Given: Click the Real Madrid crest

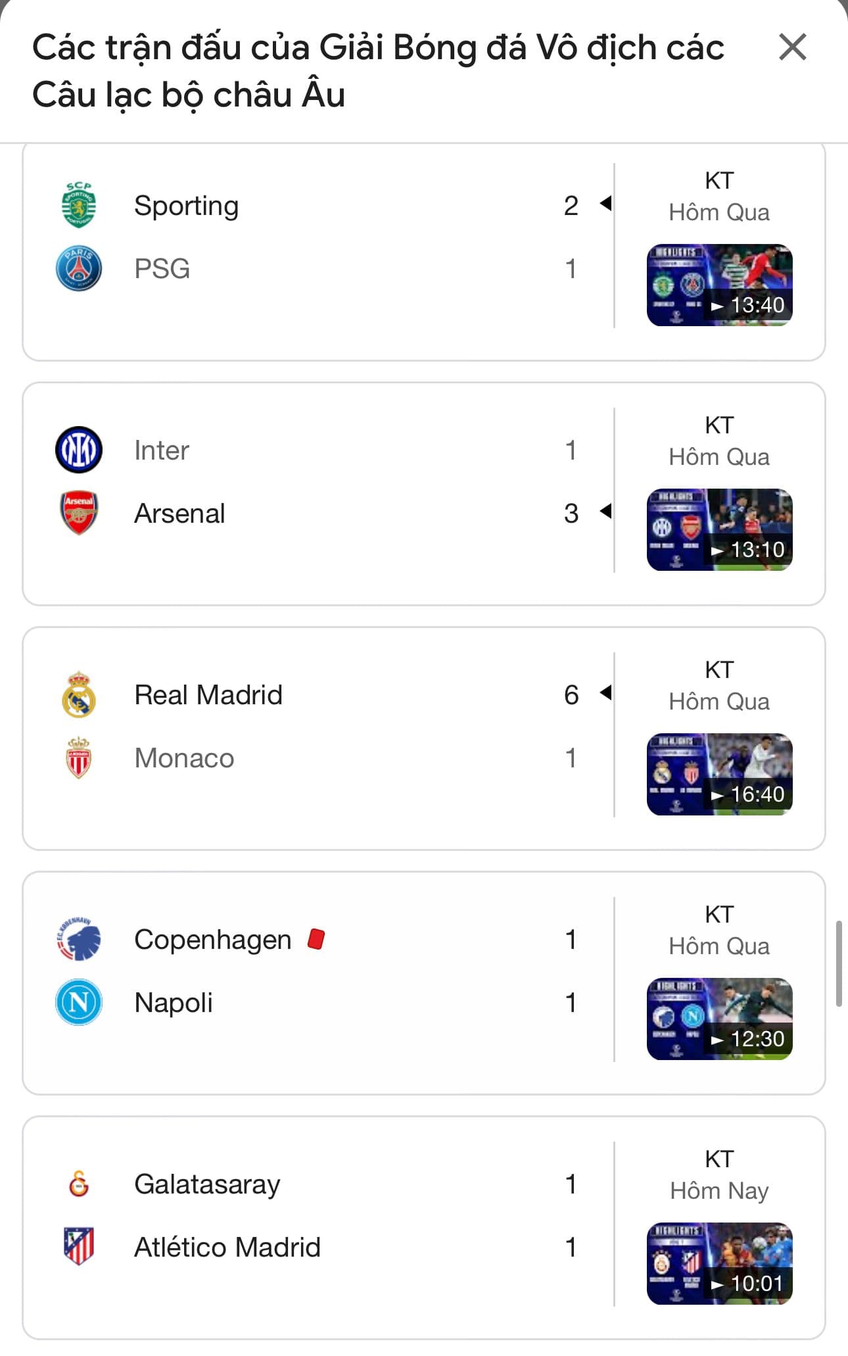Looking at the screenshot, I should tap(79, 694).
